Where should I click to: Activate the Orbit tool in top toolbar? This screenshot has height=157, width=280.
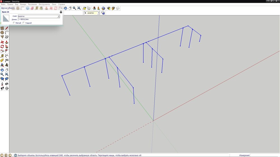(x=65, y=8)
